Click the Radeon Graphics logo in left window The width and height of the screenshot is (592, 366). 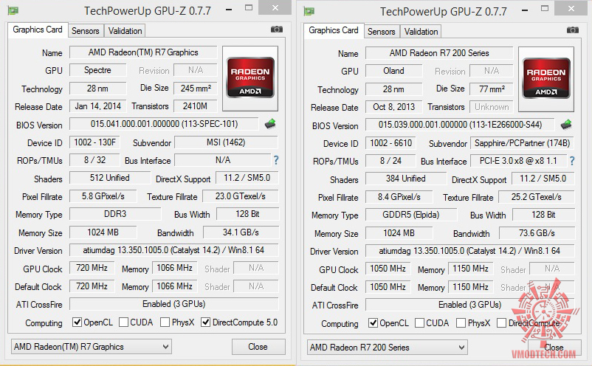250,78
